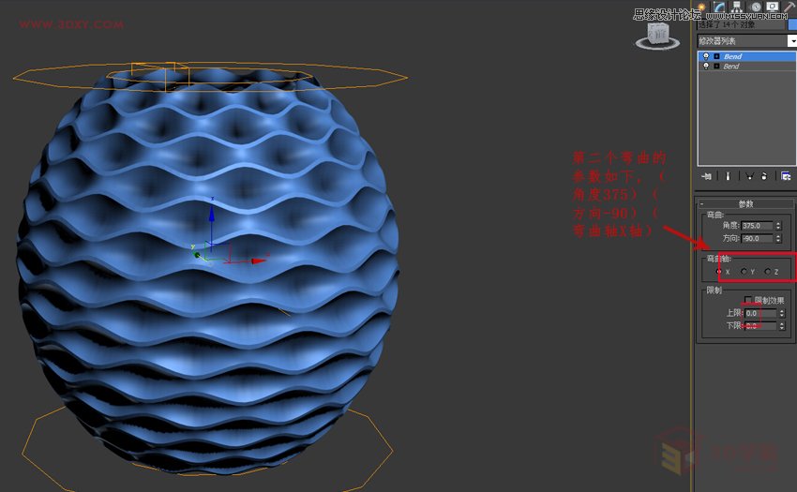Open Configure Modifier Sets icon

click(786, 176)
